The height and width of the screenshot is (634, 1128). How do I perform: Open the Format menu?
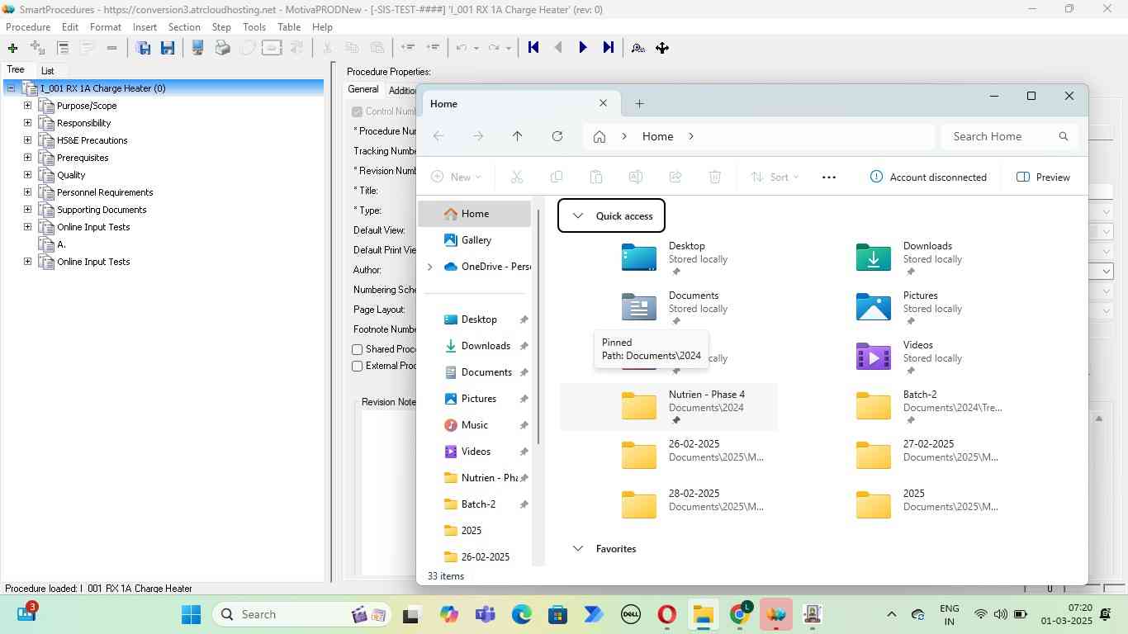(106, 27)
